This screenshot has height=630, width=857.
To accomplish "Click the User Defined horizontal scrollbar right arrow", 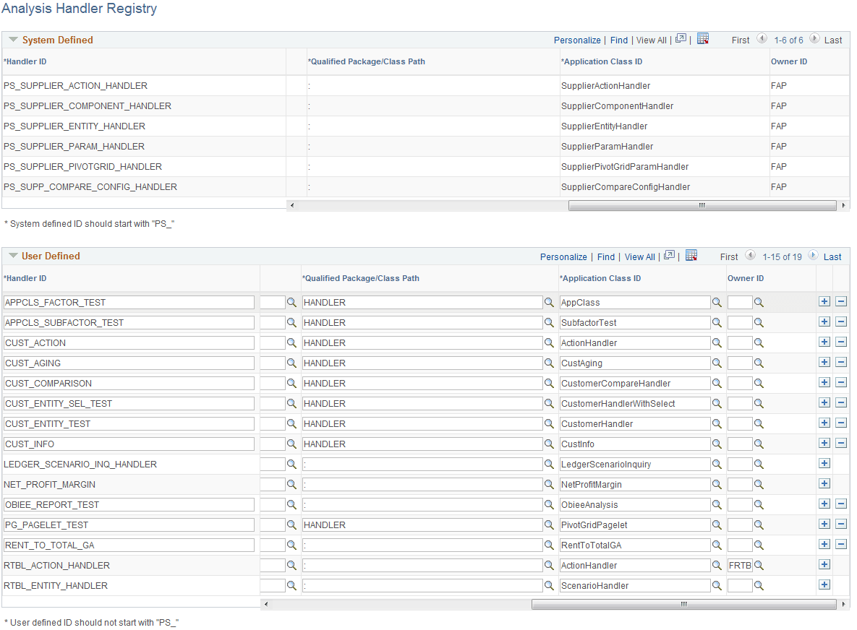I will [843, 604].
